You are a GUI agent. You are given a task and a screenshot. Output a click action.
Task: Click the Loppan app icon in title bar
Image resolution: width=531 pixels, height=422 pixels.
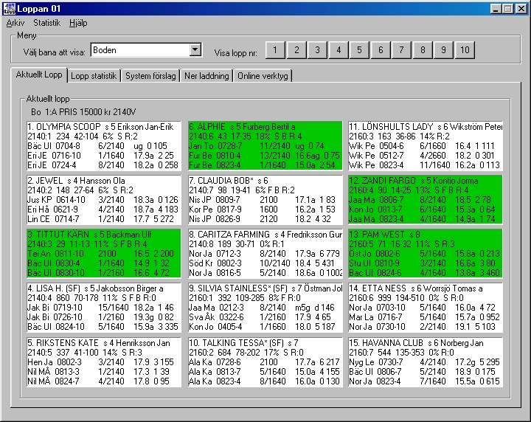(9, 9)
